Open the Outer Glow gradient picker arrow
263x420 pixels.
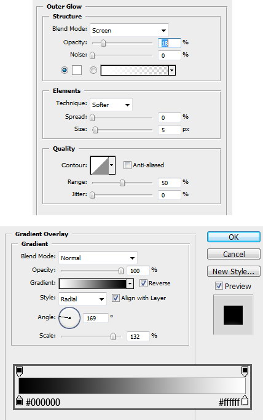(x=172, y=71)
